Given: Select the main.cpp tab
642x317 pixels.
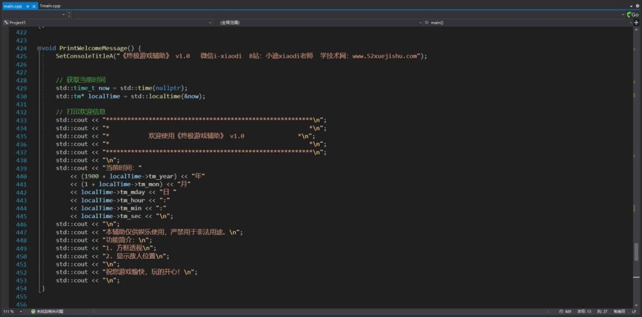Looking at the screenshot, I should point(13,6).
